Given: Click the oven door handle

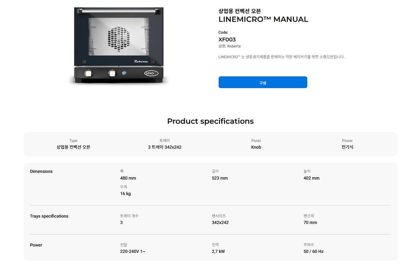Looking at the screenshot, I should coord(119,12).
